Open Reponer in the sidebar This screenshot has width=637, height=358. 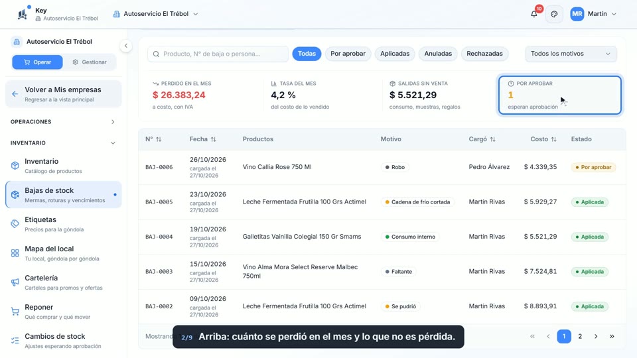[64, 312]
